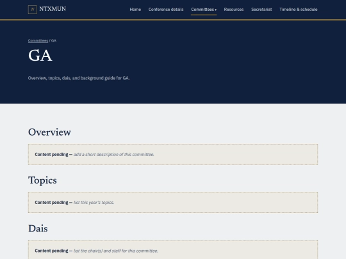Click the Dais section heading

(x=38, y=228)
